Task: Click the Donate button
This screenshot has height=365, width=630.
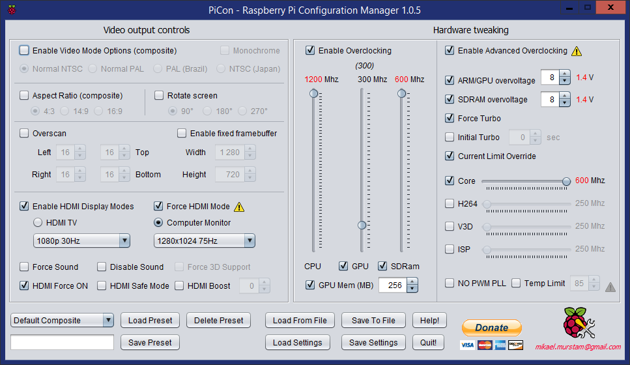Action: [492, 328]
